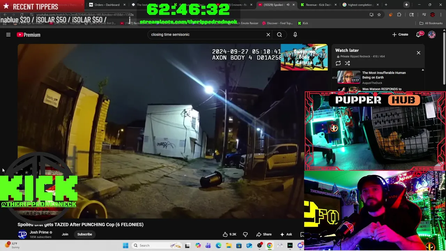Image resolution: width=446 pixels, height=251 pixels.
Task: Launch Copilot from taskbar
Action: (198, 245)
